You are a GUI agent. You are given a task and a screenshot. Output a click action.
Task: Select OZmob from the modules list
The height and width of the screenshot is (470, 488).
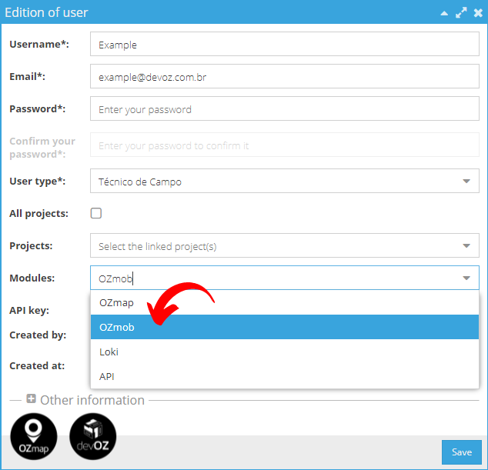point(285,327)
